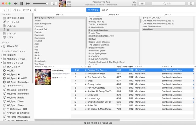Screen dimensions: 196x125
Task: Toggle the shuffle icon in the player
Action: point(69,2)
